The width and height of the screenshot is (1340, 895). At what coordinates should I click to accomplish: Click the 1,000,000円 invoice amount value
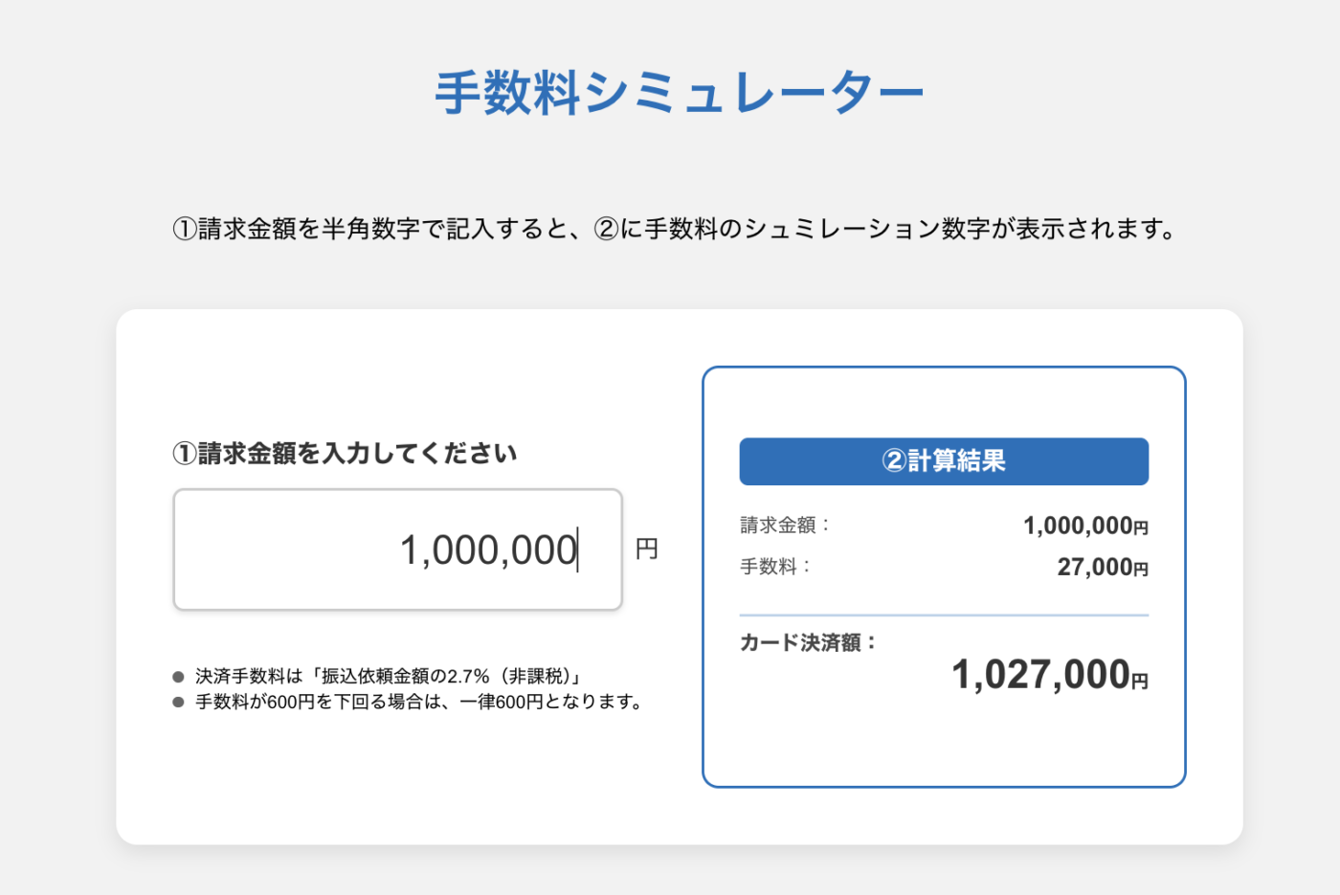pos(1086,526)
